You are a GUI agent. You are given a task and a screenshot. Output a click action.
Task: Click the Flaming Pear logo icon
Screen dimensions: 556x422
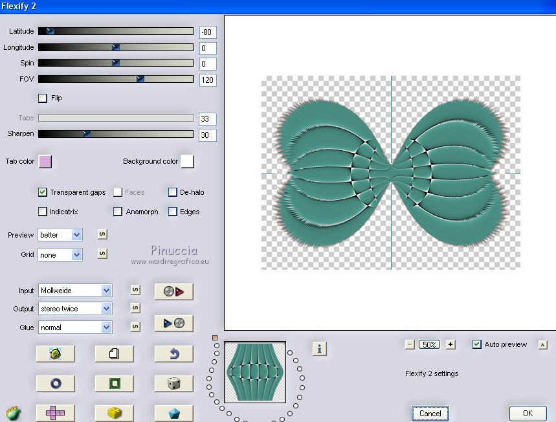[x=14, y=413]
